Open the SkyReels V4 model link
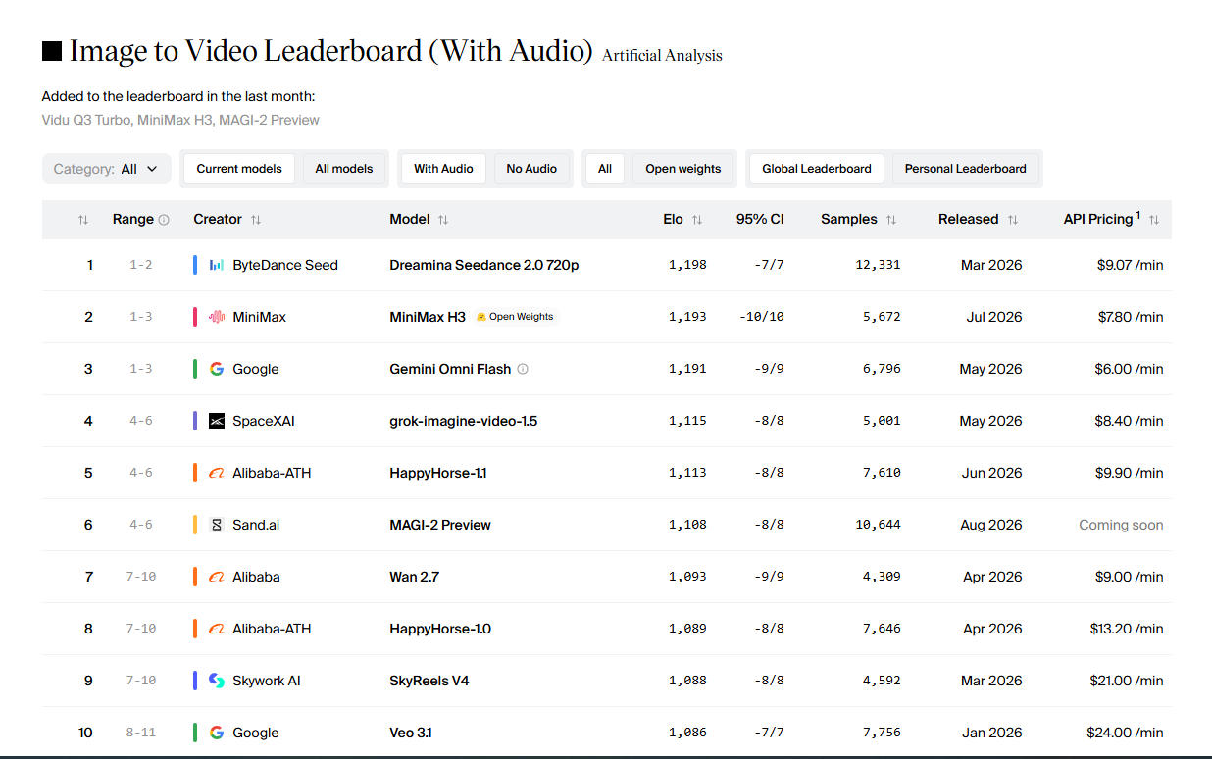The width and height of the screenshot is (1212, 759). tap(429, 681)
